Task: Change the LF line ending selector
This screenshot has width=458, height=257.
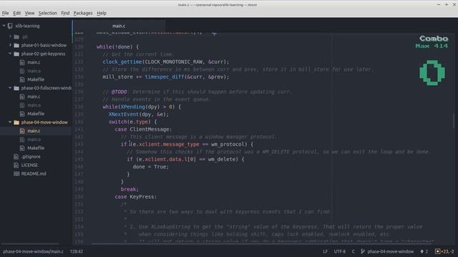Action: pyautogui.click(x=326, y=251)
